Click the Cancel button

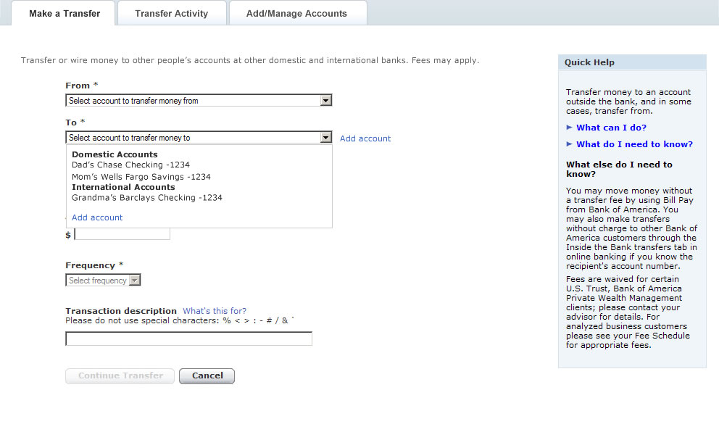[207, 375]
